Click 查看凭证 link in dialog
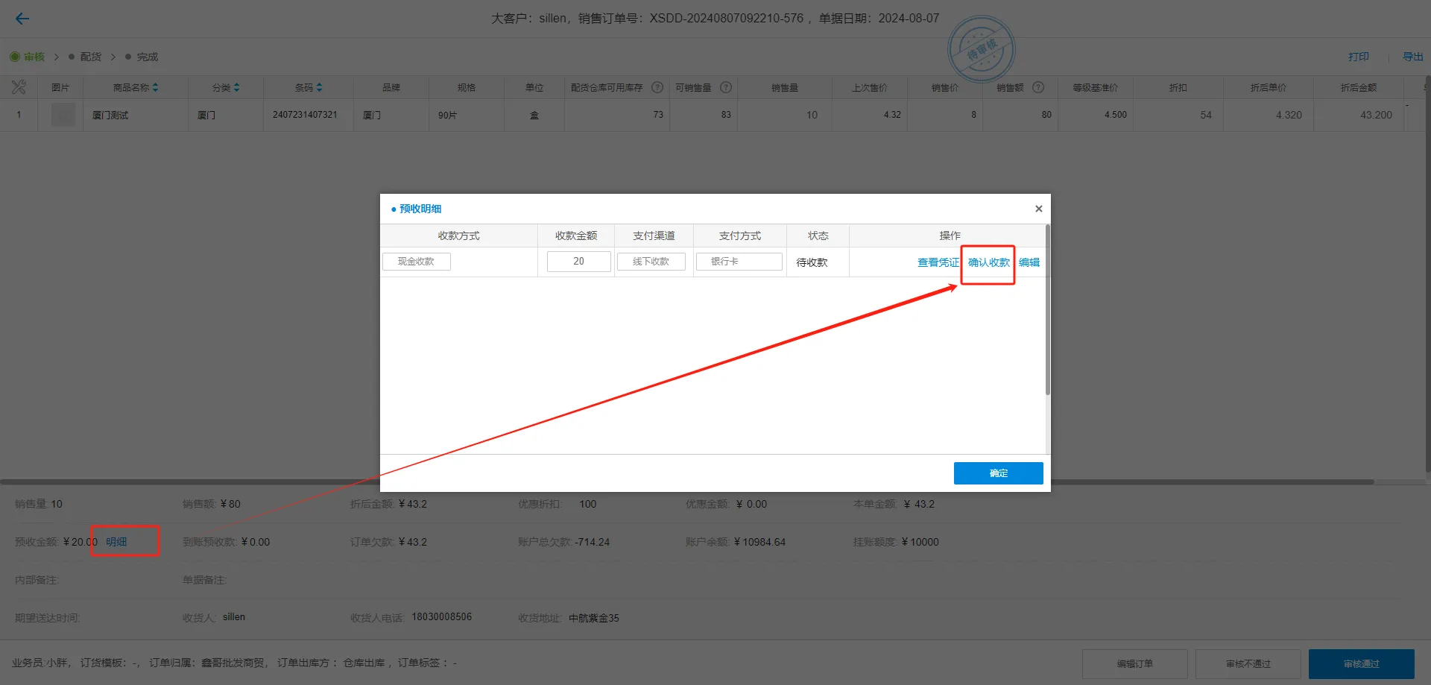This screenshot has width=1431, height=685. point(938,262)
